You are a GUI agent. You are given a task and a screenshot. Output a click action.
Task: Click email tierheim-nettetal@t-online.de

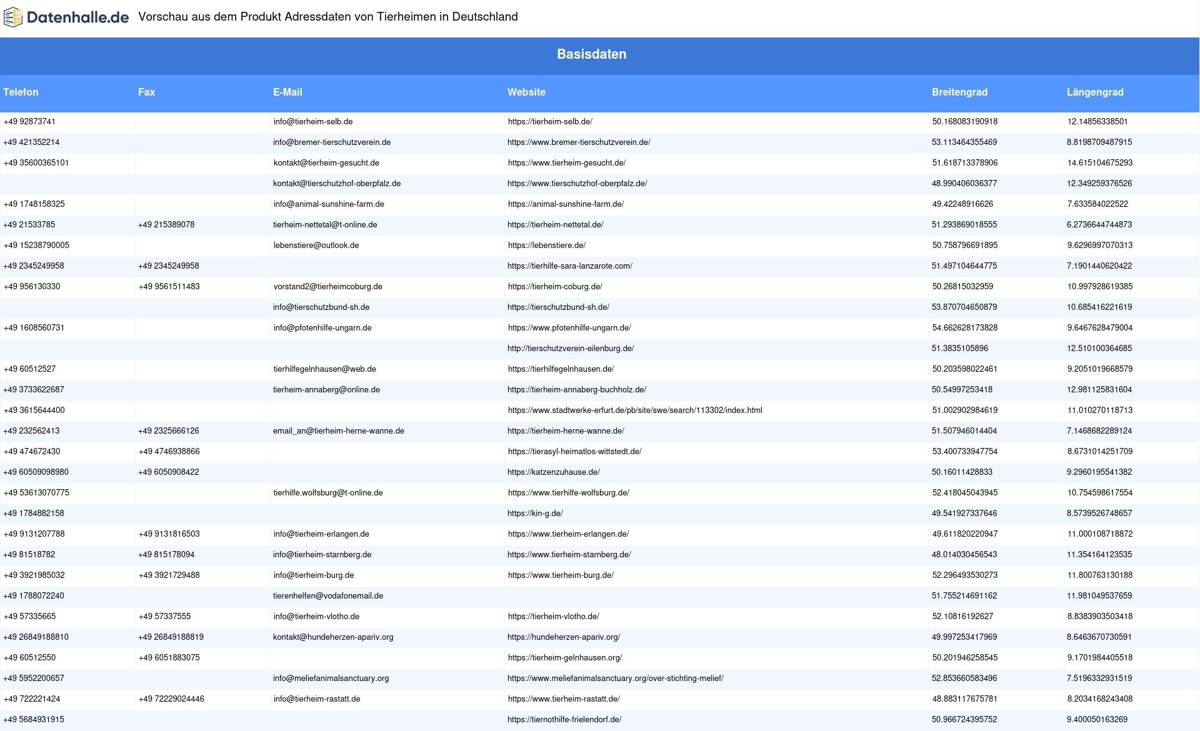(x=325, y=225)
